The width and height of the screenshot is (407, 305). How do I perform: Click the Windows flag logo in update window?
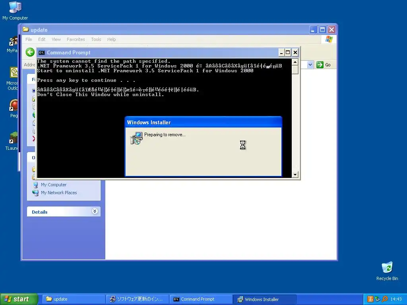329,39
